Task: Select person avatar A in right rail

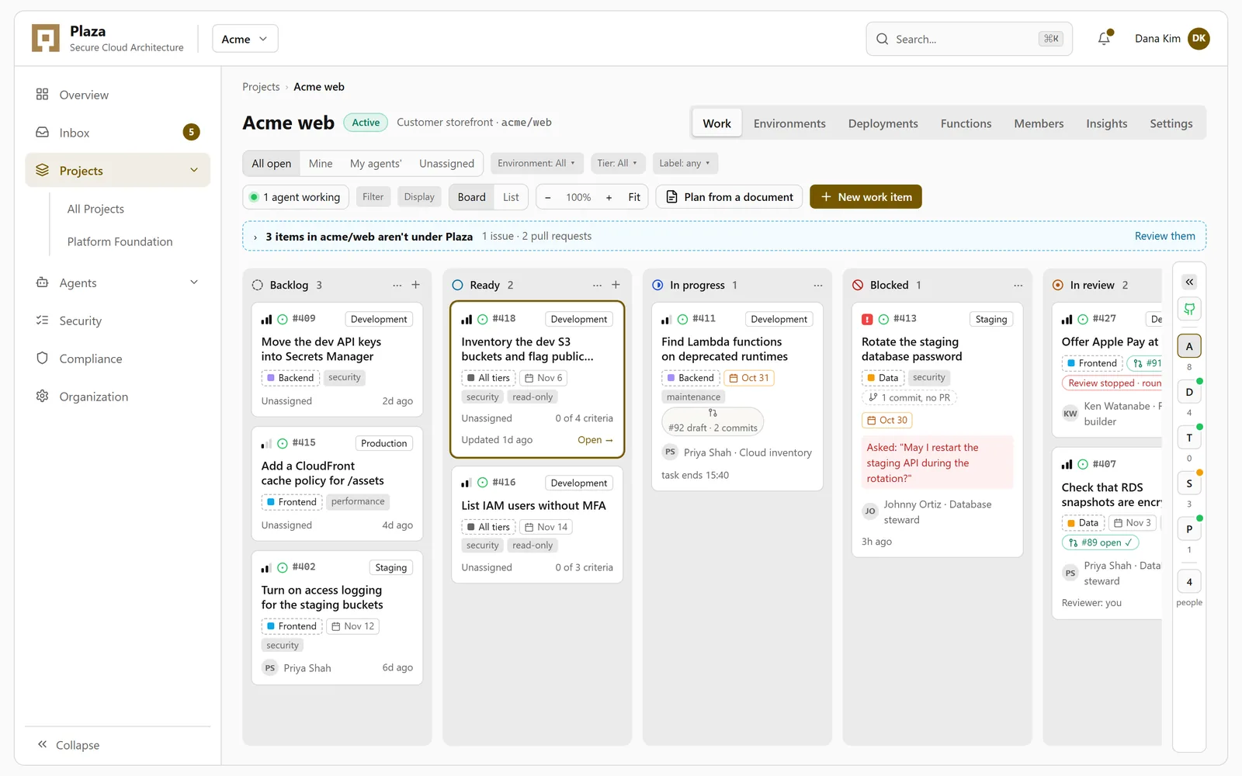Action: 1189,346
